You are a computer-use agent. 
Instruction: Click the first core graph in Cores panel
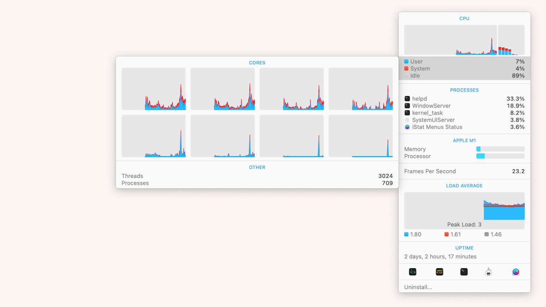click(x=153, y=89)
